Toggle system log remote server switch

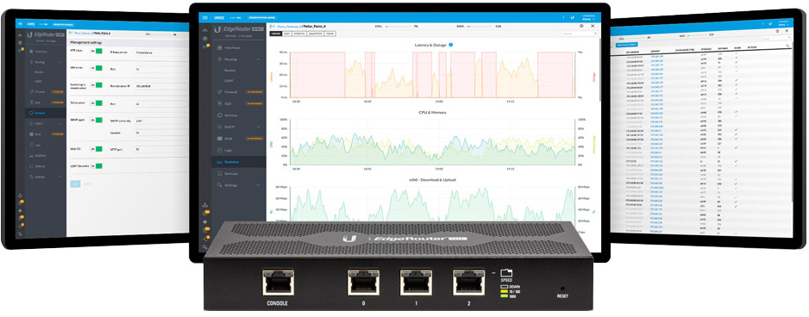[96, 85]
